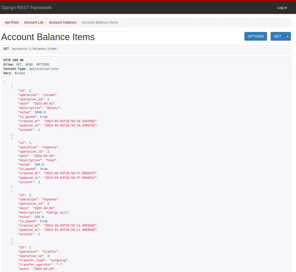Image resolution: width=296 pixels, height=272 pixels.
Task: Click the "Energy bill" description text
Action: [x=57, y=213]
